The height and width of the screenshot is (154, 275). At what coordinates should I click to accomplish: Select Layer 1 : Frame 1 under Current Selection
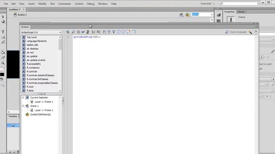pyautogui.click(x=44, y=102)
